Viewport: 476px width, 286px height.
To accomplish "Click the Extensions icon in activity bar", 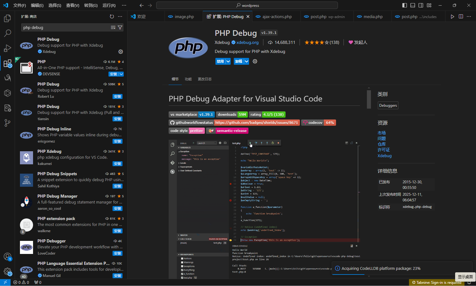I will click(x=7, y=63).
